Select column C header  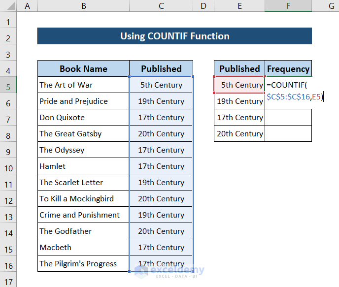(161, 6)
